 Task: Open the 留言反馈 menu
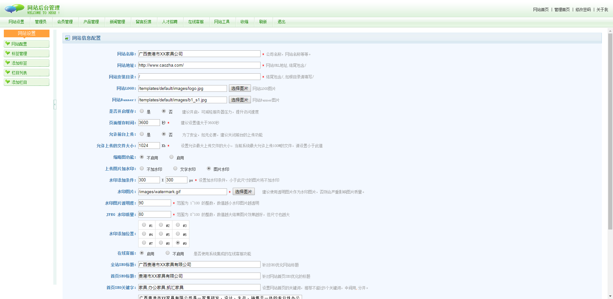[x=144, y=22]
